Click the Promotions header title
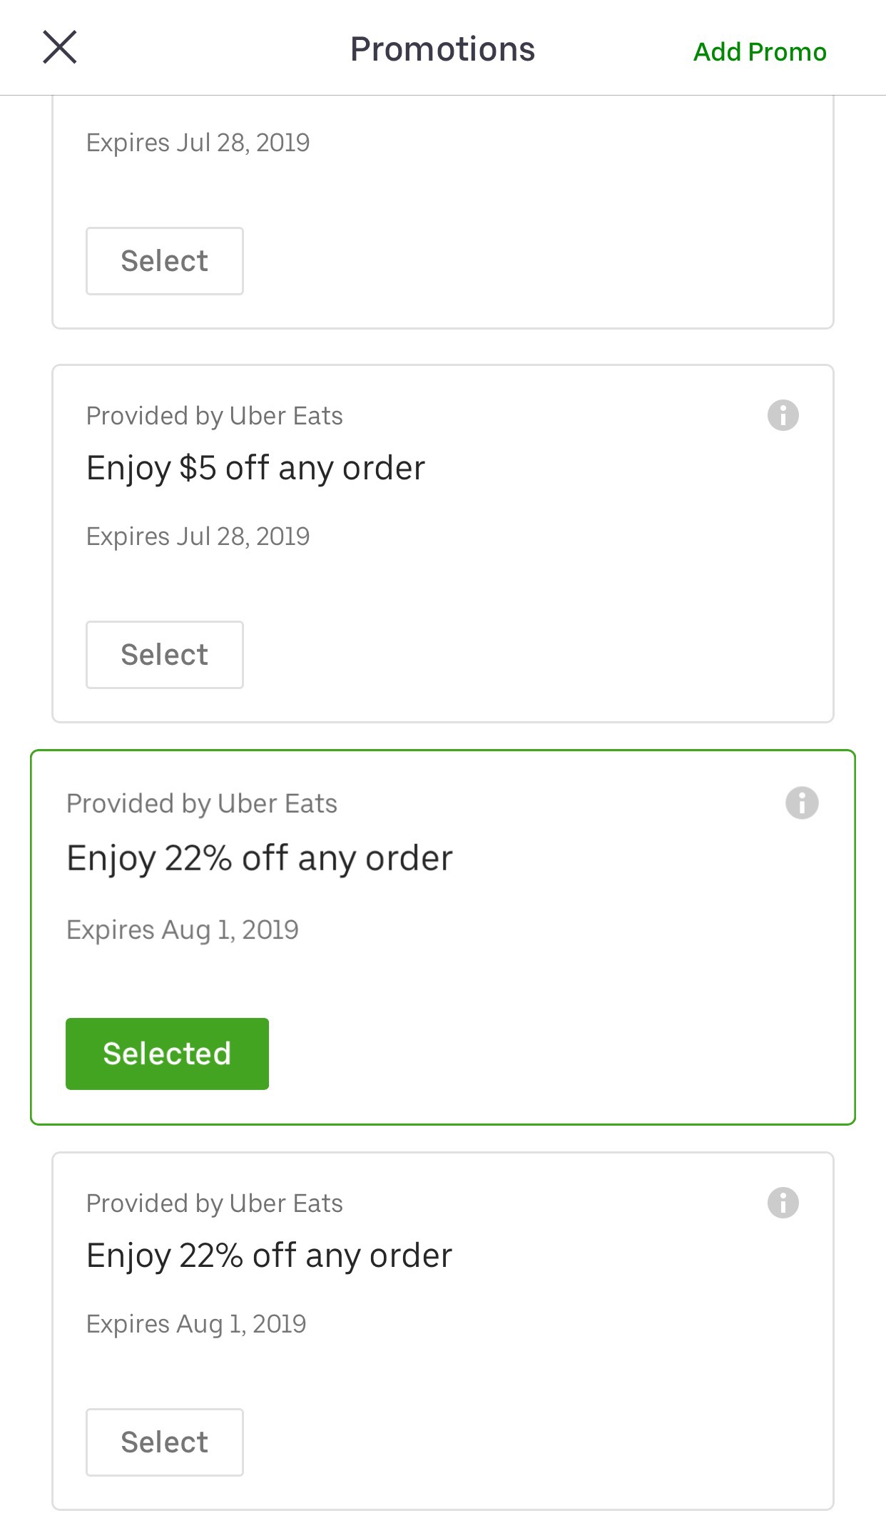 coord(442,49)
